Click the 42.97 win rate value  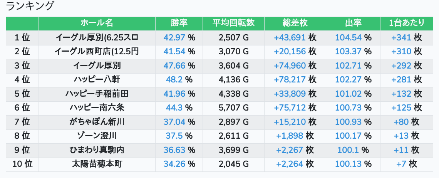click(174, 38)
